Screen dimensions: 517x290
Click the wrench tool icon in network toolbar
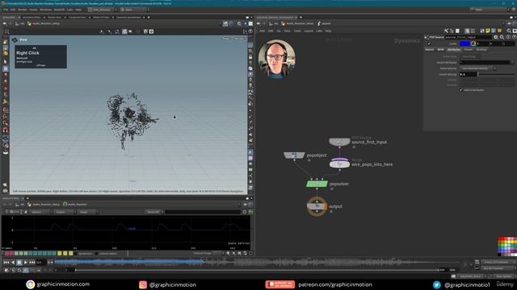coord(446,31)
